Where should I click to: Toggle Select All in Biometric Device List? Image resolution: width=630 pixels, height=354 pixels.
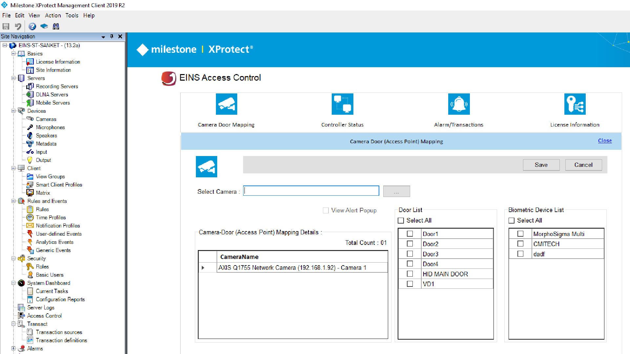(x=512, y=221)
